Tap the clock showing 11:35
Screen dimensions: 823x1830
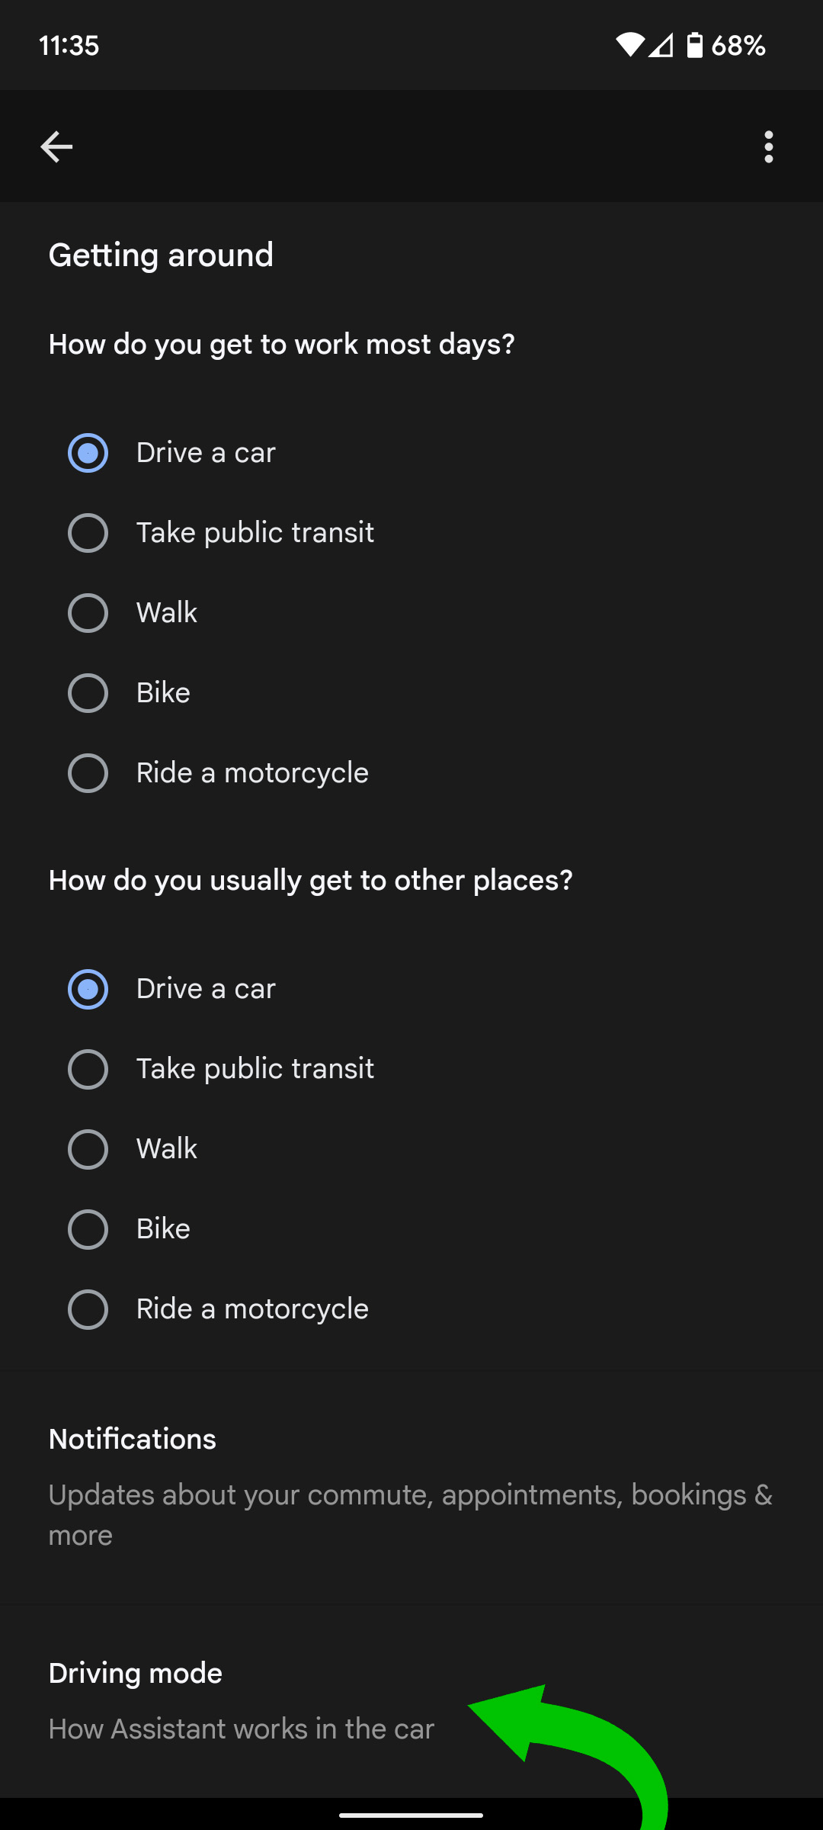click(69, 46)
